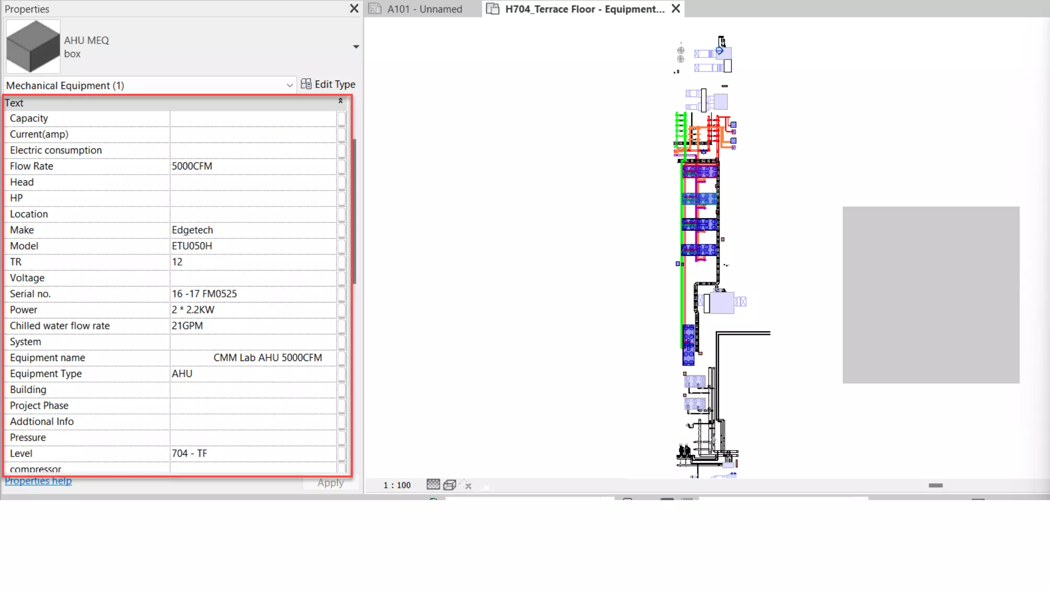Click the Apply button
1050x590 pixels.
point(330,483)
